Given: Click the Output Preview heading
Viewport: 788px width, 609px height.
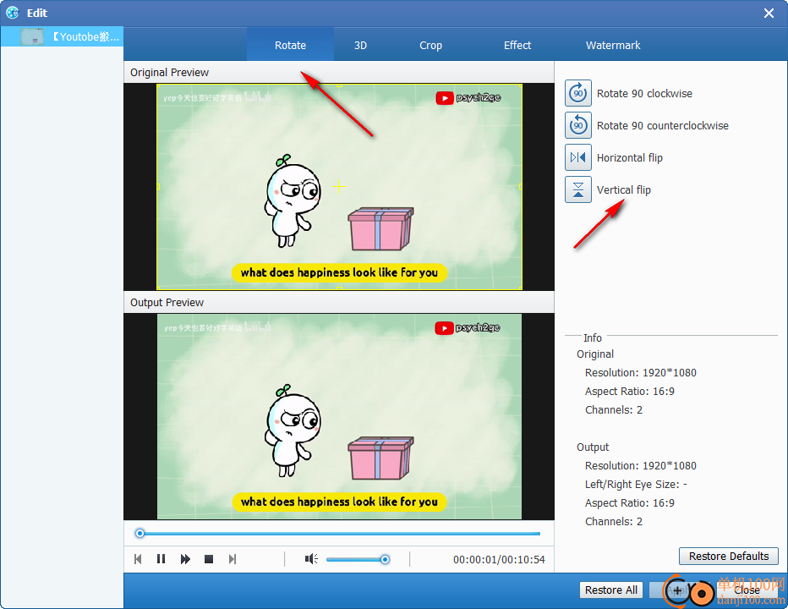Looking at the screenshot, I should pos(167,302).
